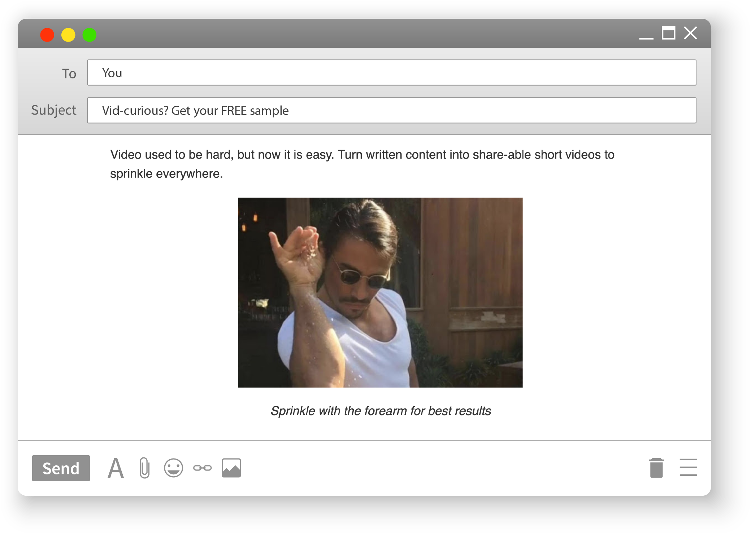Open text formatting options (A icon)
751x534 pixels.
pos(116,468)
